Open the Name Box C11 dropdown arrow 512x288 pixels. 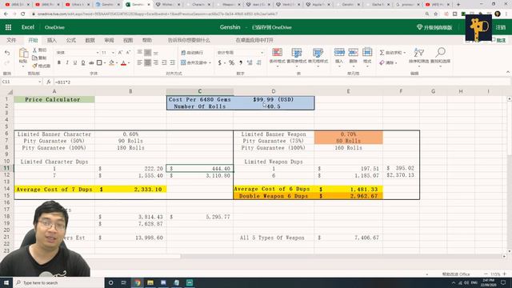[x=39, y=82]
